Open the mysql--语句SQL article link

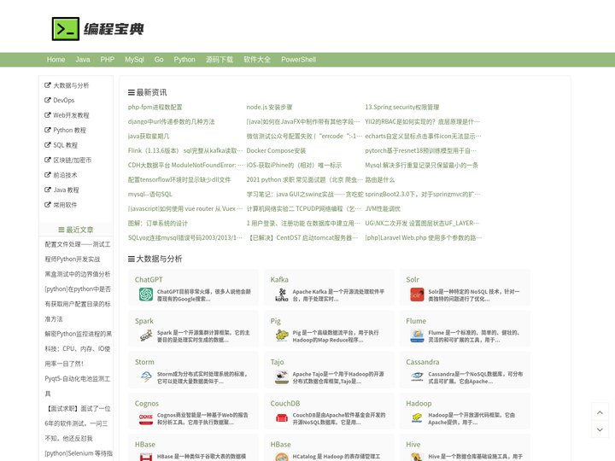coord(150,194)
